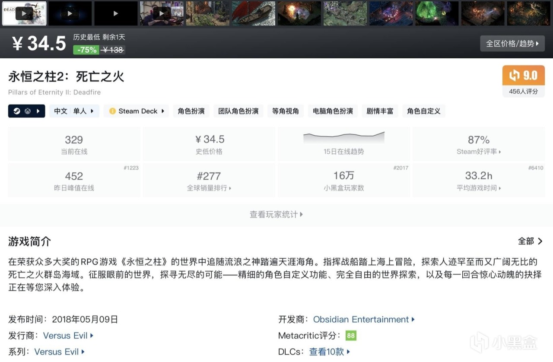Image resolution: width=553 pixels, height=362 pixels.
Task: Play the DEADFIRE logo trailer video
Action: tap(24, 13)
